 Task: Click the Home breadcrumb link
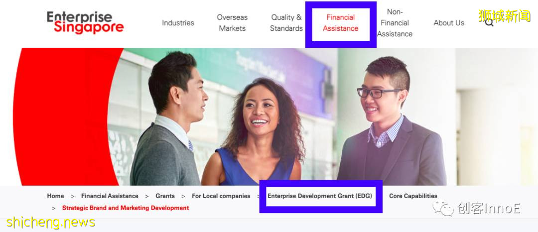coord(56,196)
